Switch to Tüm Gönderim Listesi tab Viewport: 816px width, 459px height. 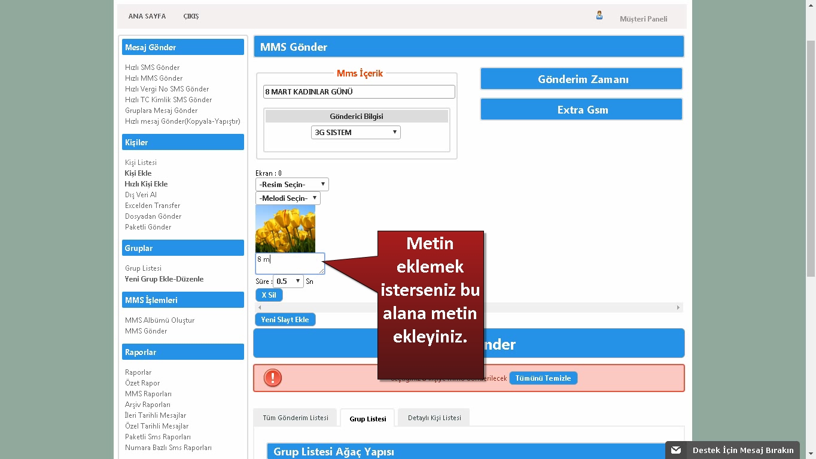296,418
